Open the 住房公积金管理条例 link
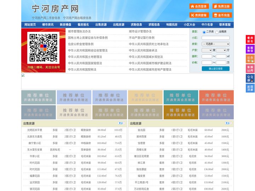This screenshot has height=191, width=255. (81, 44)
